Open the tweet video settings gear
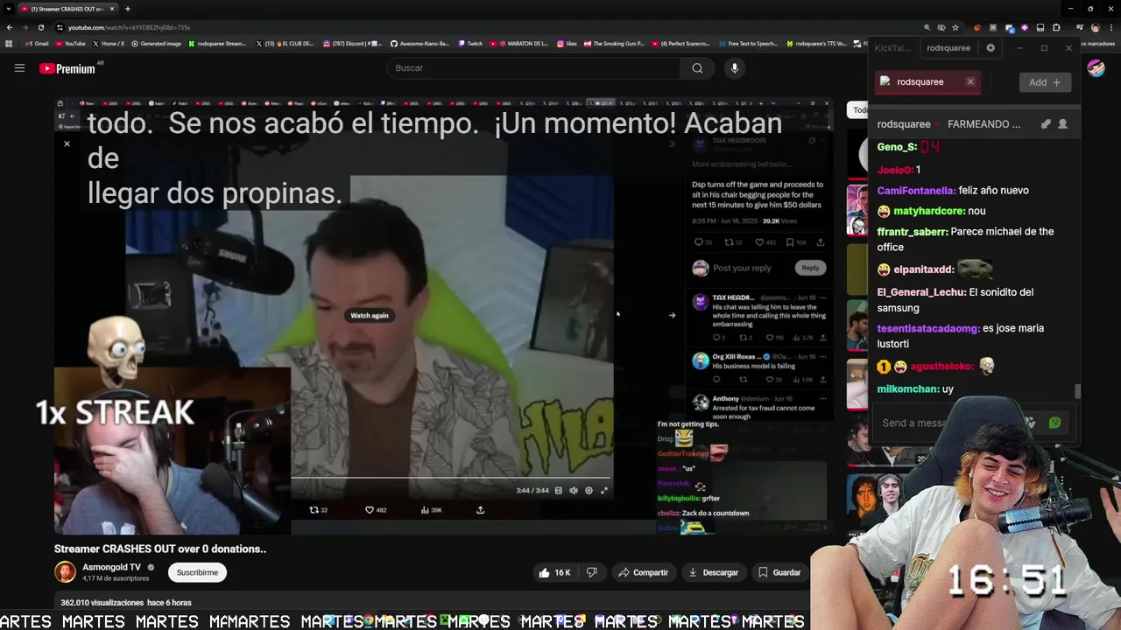This screenshot has width=1121, height=630. [589, 490]
